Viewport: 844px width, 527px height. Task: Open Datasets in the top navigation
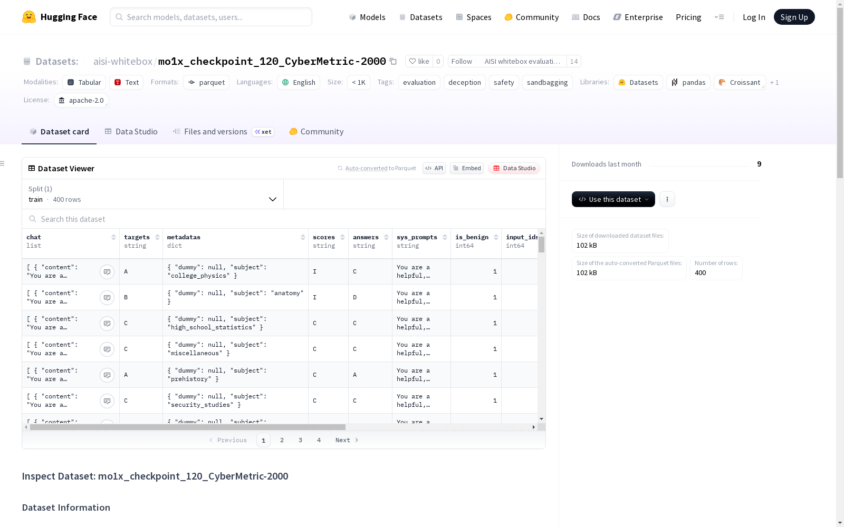click(420, 17)
